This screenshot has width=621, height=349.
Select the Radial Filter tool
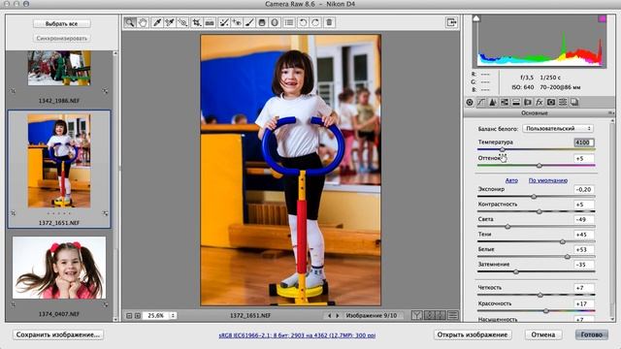click(x=275, y=22)
